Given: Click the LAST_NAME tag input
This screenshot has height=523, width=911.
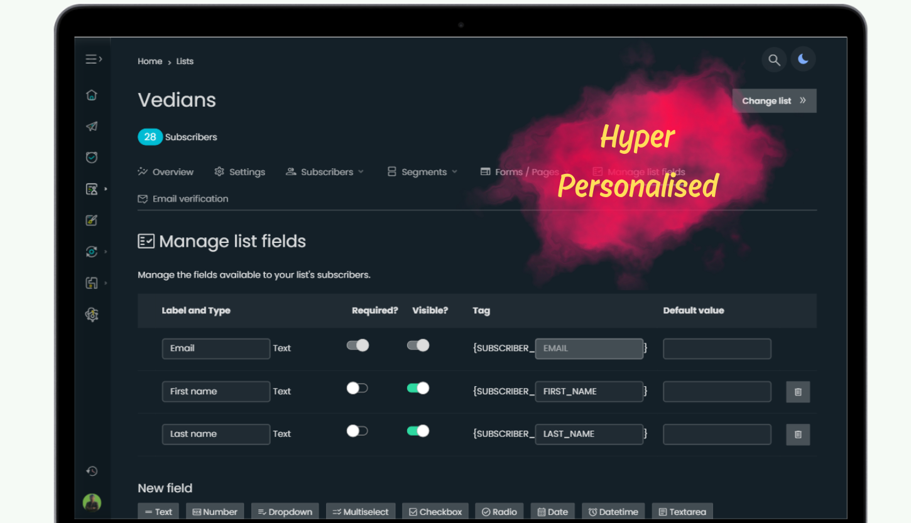Looking at the screenshot, I should pos(589,434).
